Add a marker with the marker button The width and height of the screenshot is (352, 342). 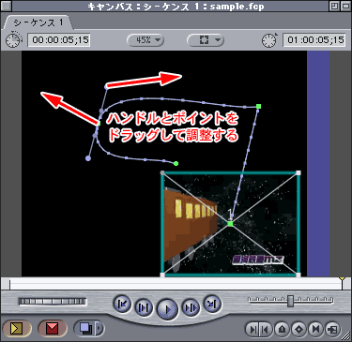click(283, 329)
